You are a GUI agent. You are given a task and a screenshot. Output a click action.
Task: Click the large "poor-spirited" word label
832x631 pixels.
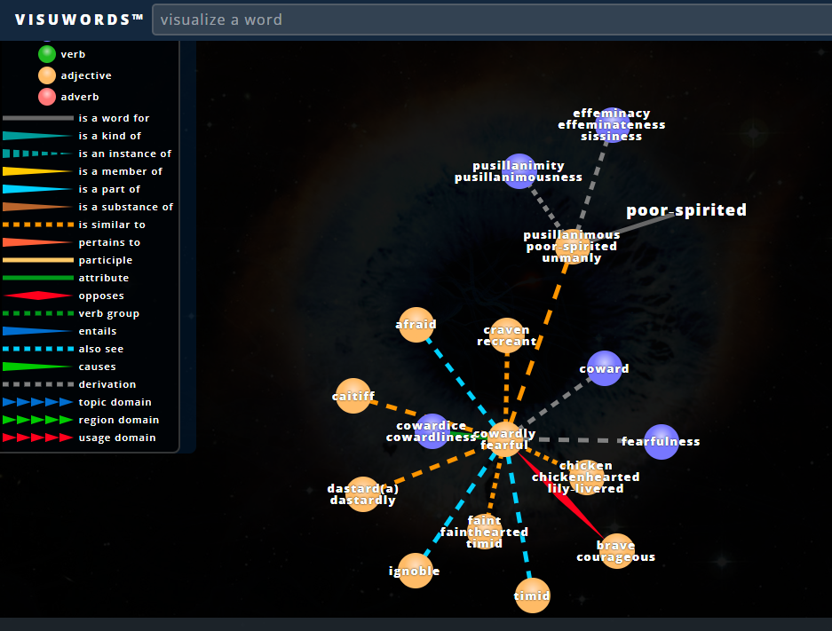685,210
